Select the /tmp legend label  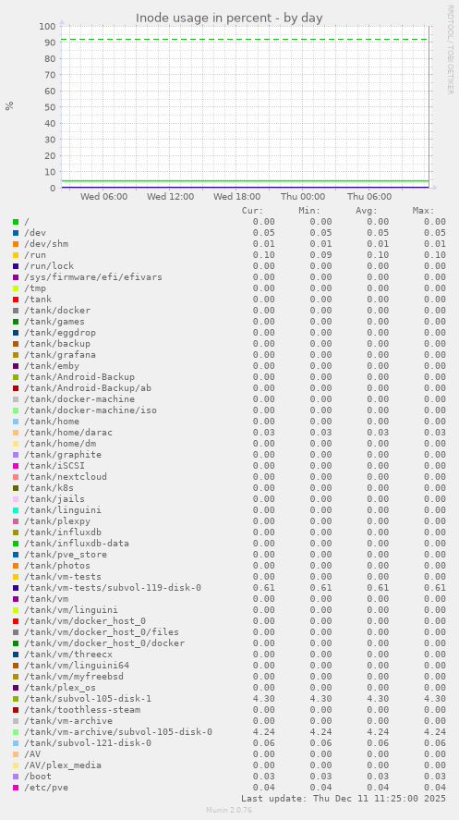[35, 288]
